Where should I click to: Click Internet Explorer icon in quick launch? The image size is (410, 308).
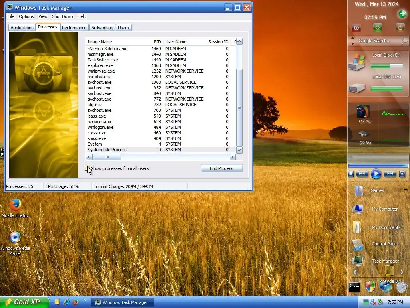tap(67, 302)
